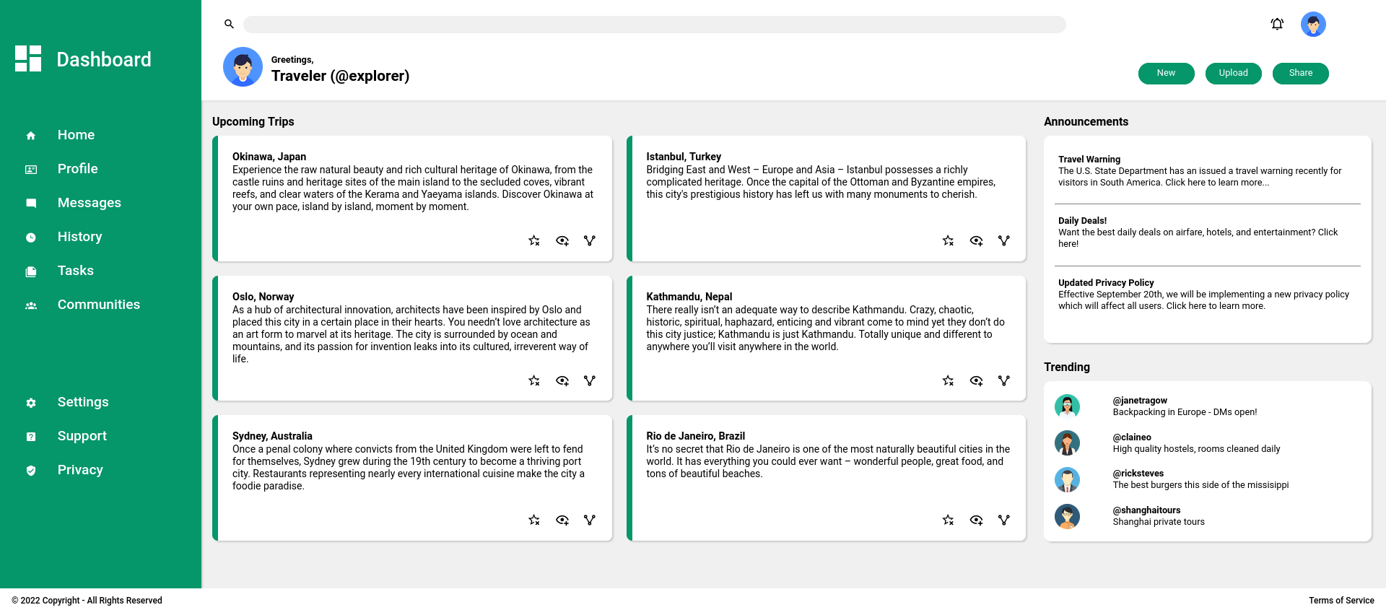Viewport: 1386px width, 610px height.
Task: Toggle watch on Sydney, Australia card
Action: click(562, 520)
